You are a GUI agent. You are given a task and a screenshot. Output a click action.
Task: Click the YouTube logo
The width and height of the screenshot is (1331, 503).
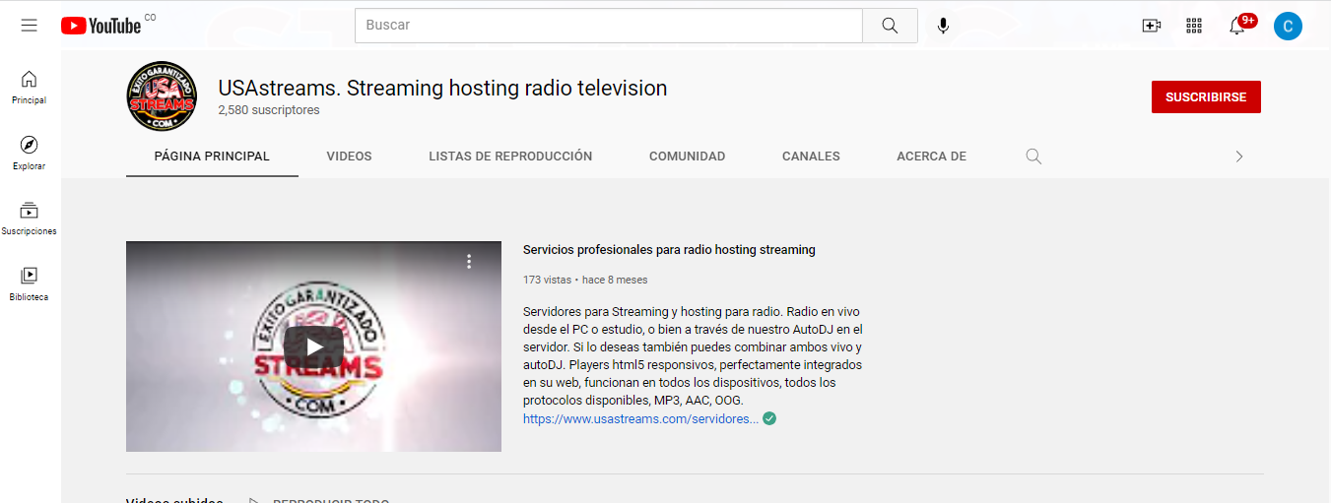pyautogui.click(x=100, y=26)
